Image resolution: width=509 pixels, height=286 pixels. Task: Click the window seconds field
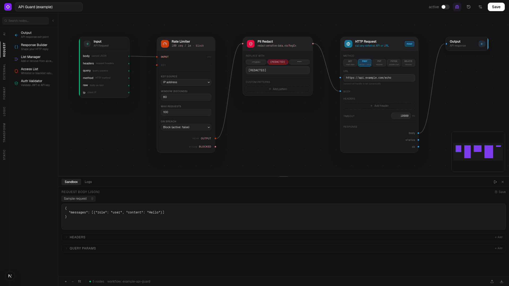pyautogui.click(x=186, y=97)
